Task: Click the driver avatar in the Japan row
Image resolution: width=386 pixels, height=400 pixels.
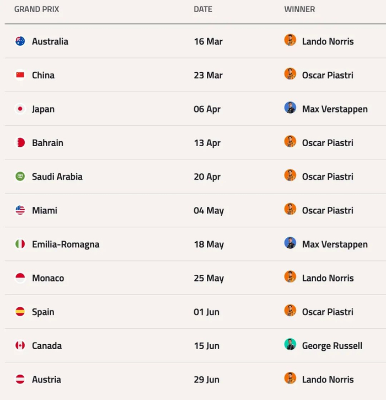Action: 290,108
